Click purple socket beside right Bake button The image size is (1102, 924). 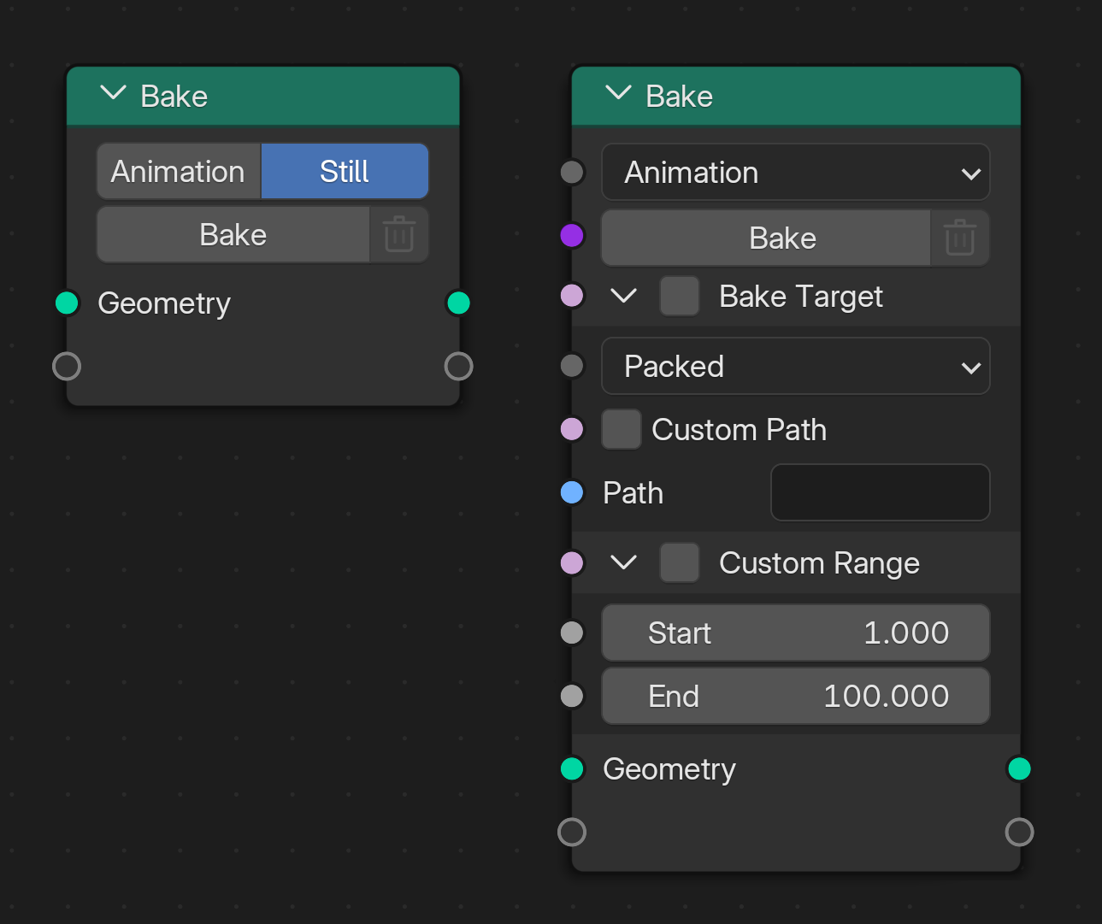(x=572, y=235)
